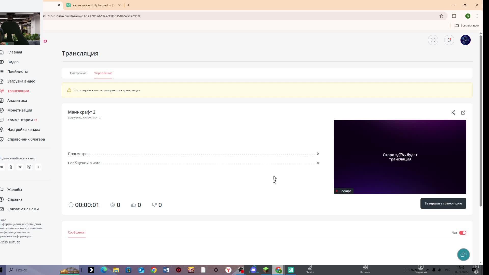Screen dimensions: 489x275
Task: Open the notifications bell
Action: coord(449,40)
